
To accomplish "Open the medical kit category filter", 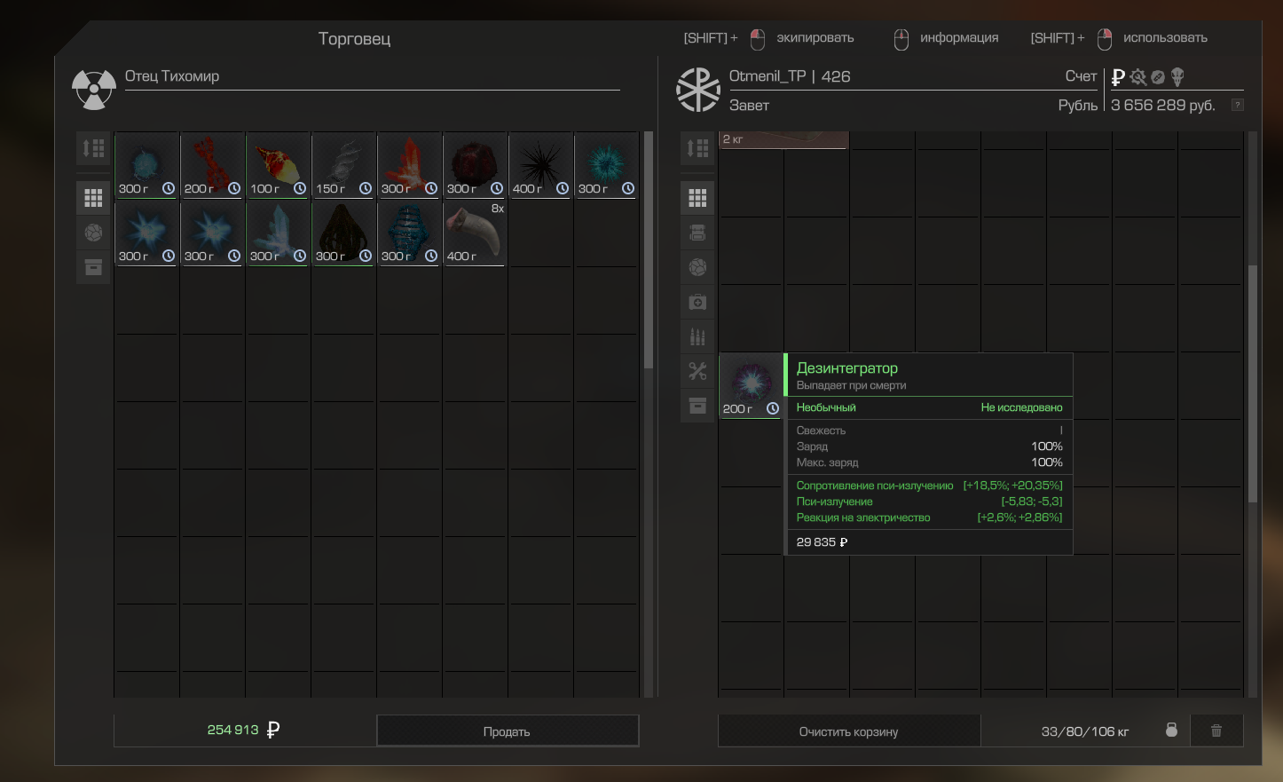I will pos(697,303).
